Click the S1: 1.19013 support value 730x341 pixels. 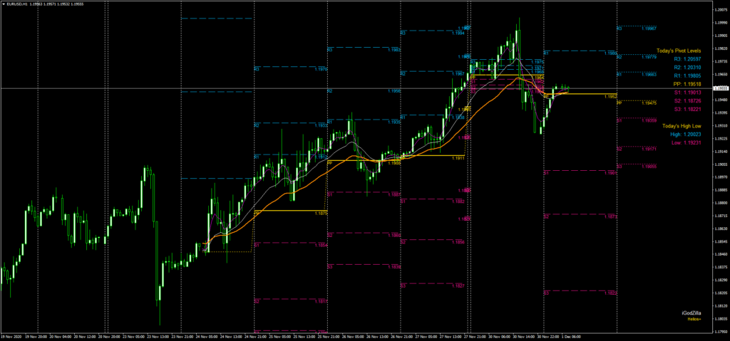pos(688,93)
